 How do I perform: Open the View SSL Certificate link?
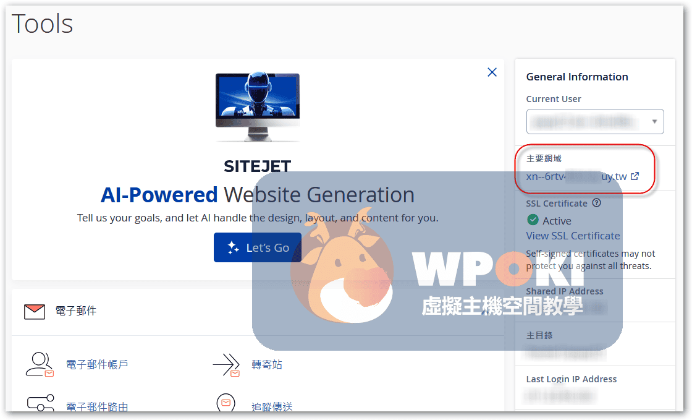click(x=573, y=236)
